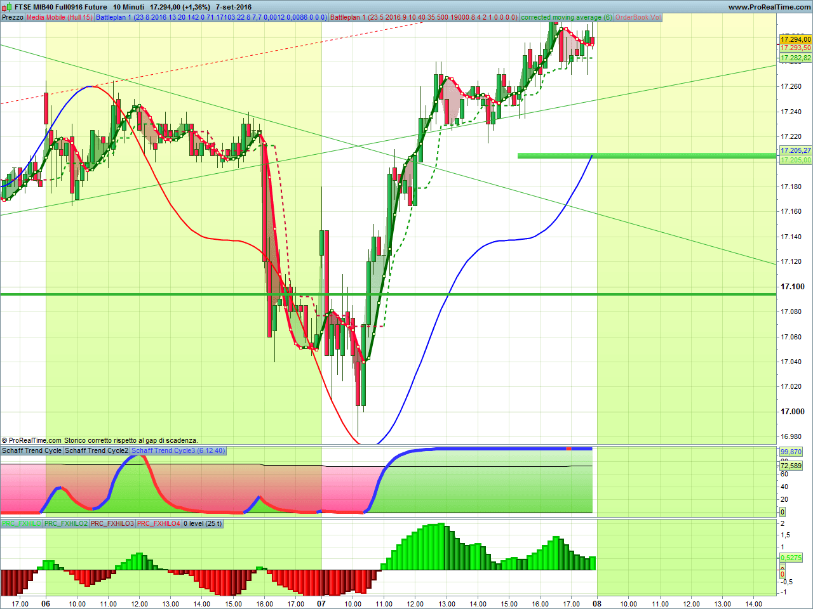Image resolution: width=813 pixels, height=609 pixels.
Task: Select the orange 17.294,00 price tag
Action: 796,39
